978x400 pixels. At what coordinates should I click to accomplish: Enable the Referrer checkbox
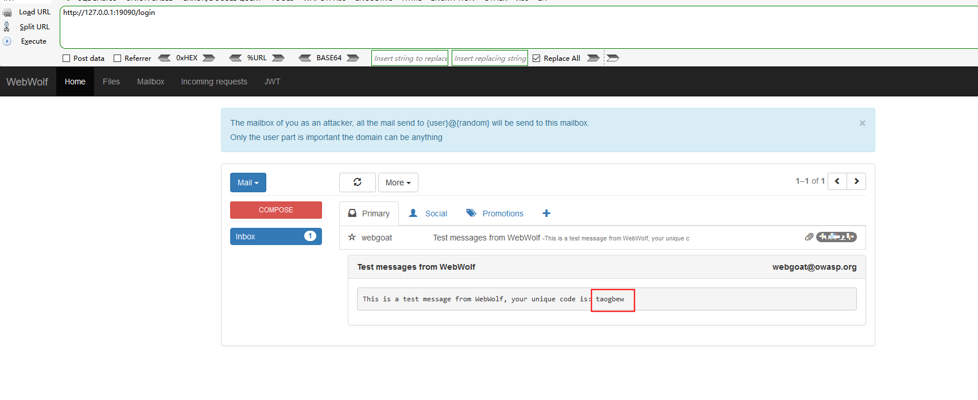click(x=117, y=58)
